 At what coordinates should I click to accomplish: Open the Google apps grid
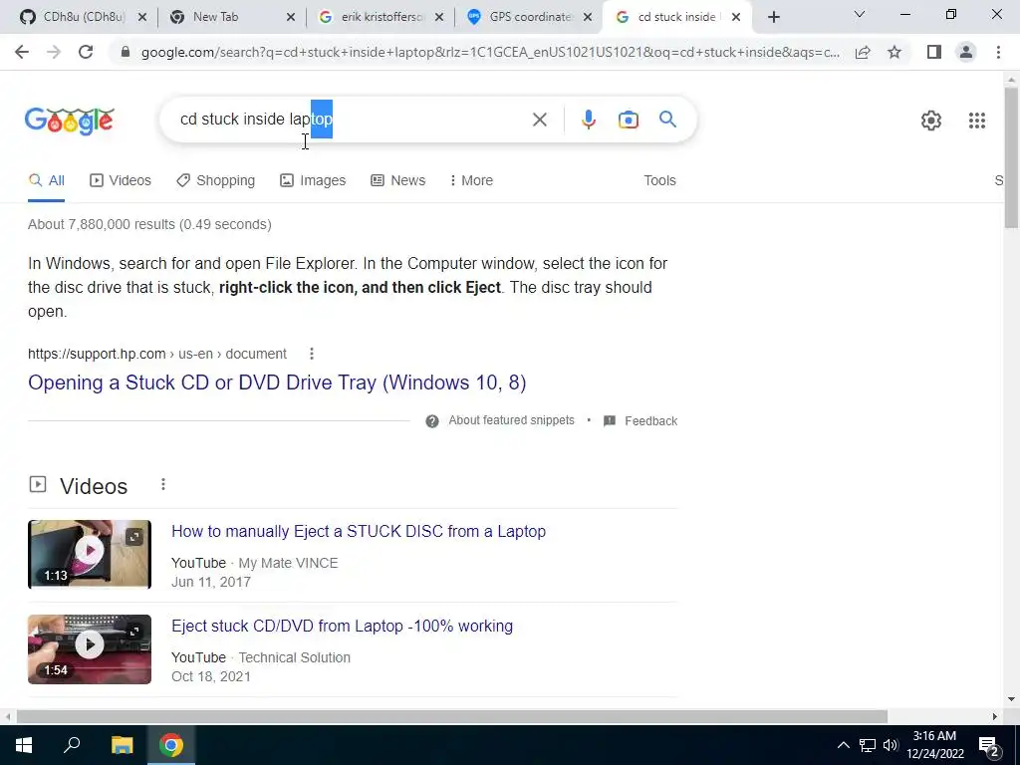pyautogui.click(x=976, y=121)
